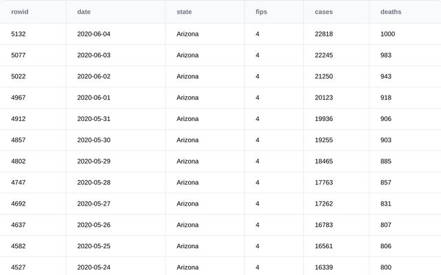The image size is (441, 275).
Task: Sort by the date column header
Action: (x=83, y=12)
